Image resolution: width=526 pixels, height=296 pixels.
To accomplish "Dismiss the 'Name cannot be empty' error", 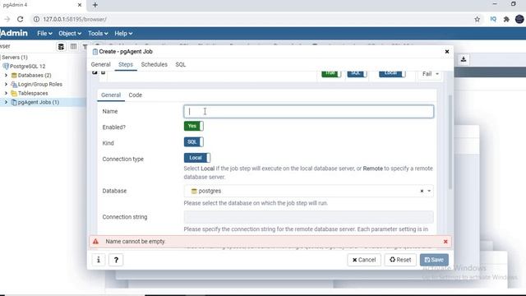I will pyautogui.click(x=445, y=242).
